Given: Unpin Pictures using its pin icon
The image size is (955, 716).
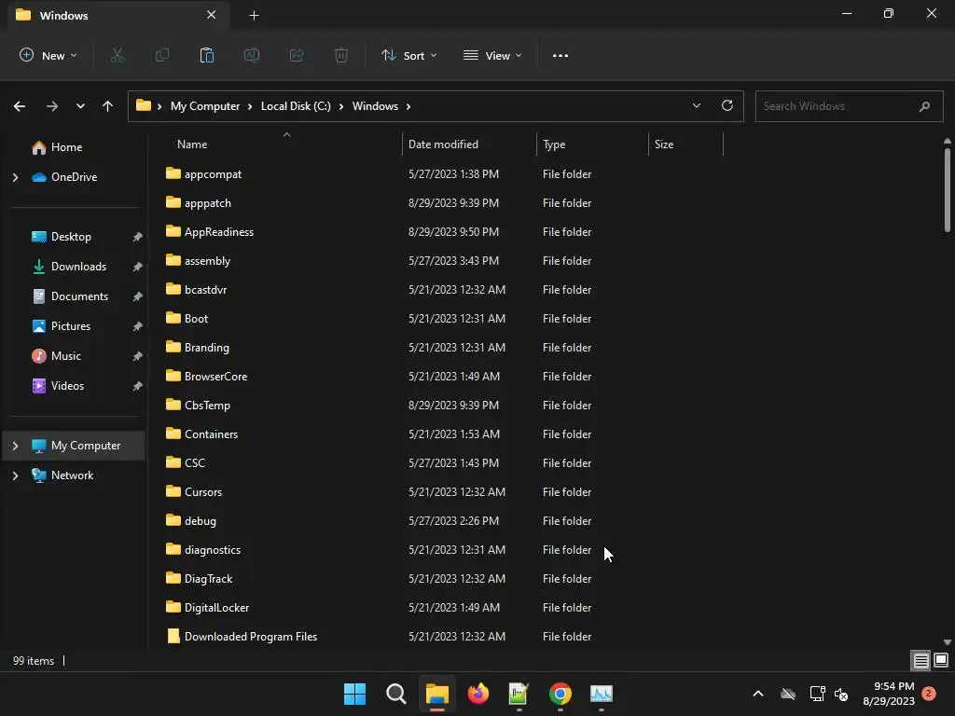Looking at the screenshot, I should 138,326.
